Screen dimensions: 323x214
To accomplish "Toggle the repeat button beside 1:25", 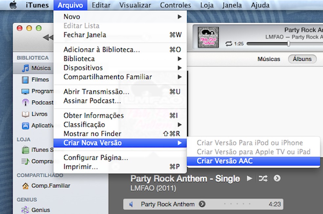I will click(x=229, y=44).
